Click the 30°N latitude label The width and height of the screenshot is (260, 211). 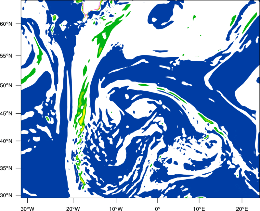[x=6, y=195]
